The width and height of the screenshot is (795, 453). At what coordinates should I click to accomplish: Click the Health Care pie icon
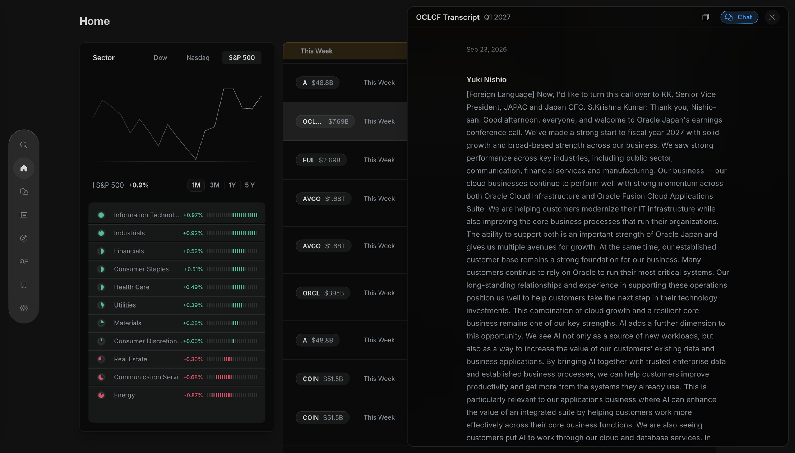click(101, 287)
